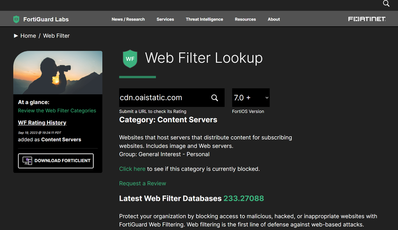Click the FortiClient monitor icon in download button
This screenshot has height=230, width=398.
pyautogui.click(x=27, y=161)
